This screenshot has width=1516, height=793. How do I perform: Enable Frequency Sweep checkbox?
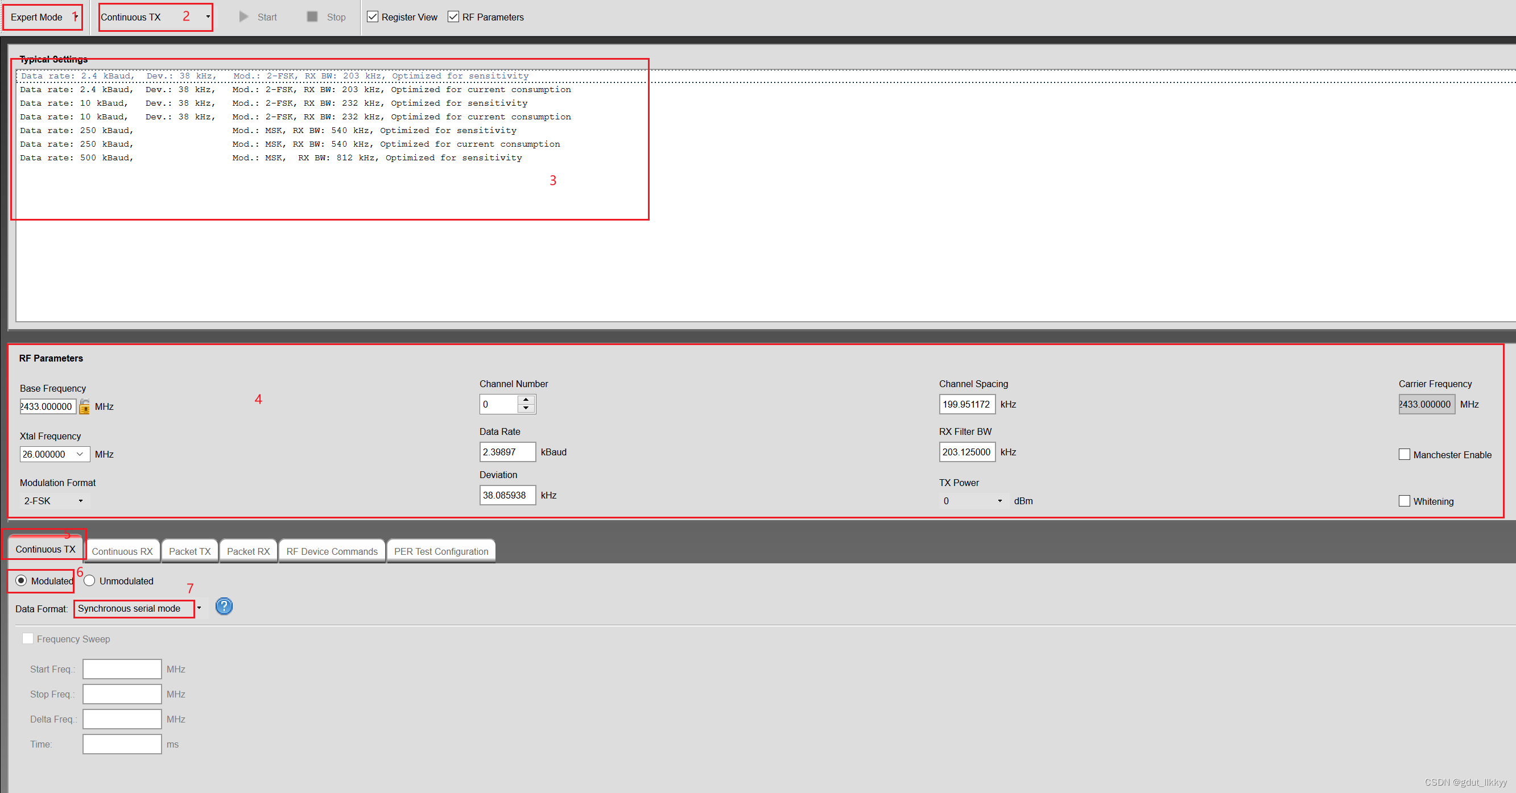27,638
